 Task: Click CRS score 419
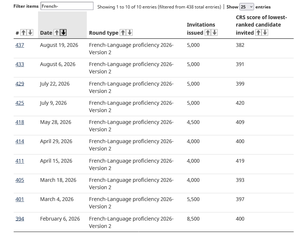coord(240,161)
